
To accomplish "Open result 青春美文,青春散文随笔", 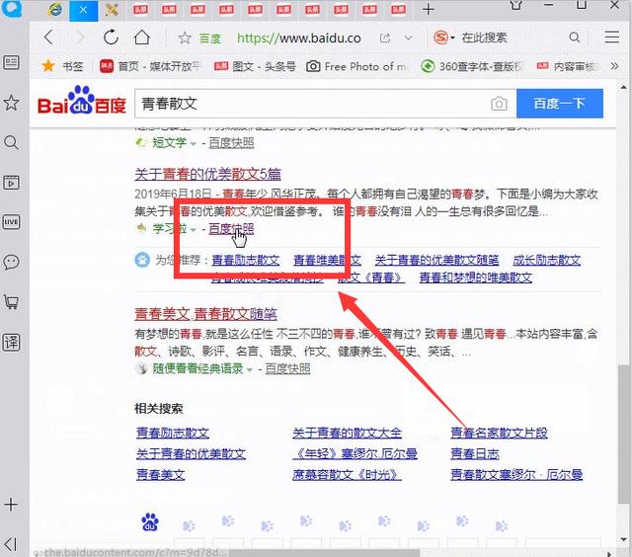I will point(206,314).
